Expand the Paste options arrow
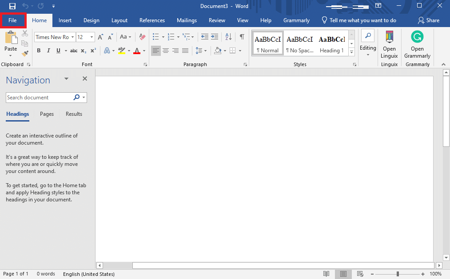Viewport: 450px width, 279px height. (11, 55)
